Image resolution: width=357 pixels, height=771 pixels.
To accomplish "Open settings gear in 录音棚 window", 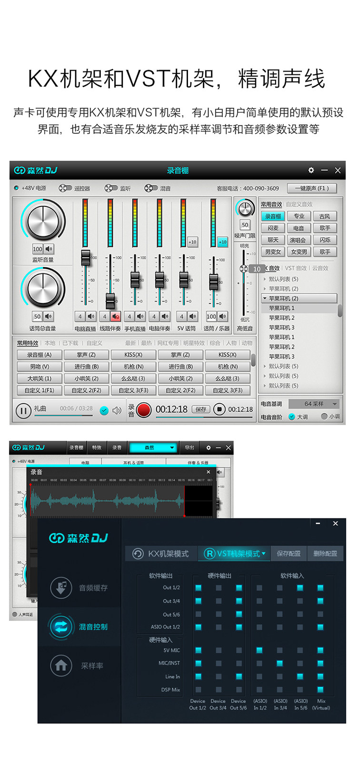I will pyautogui.click(x=311, y=170).
